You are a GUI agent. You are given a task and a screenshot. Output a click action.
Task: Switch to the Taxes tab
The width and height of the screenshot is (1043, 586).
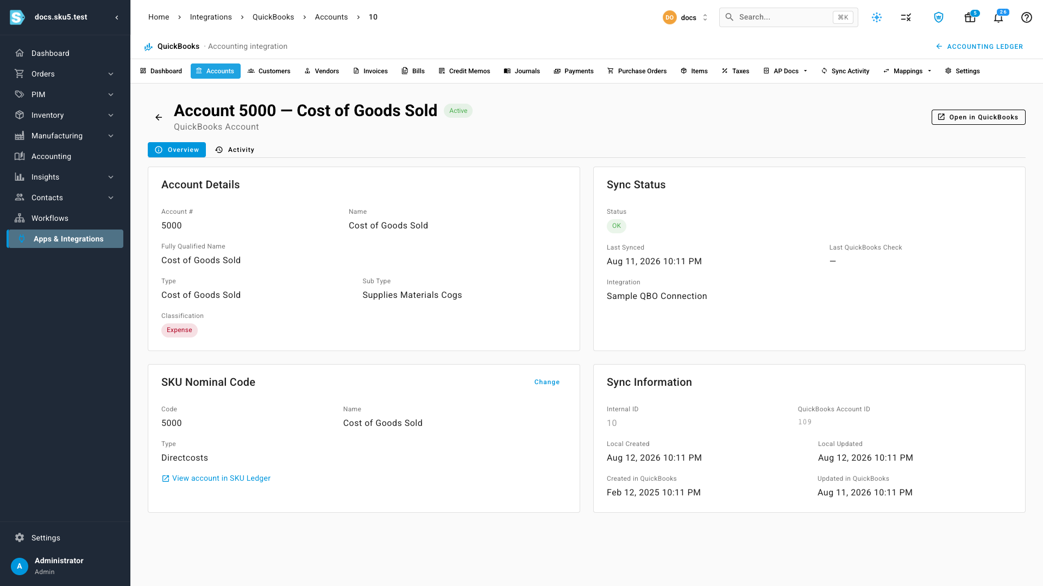[x=736, y=71]
